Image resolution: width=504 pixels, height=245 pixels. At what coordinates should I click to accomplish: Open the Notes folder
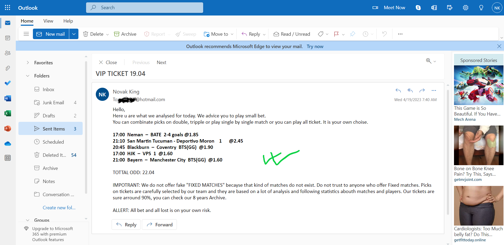[x=51, y=181]
